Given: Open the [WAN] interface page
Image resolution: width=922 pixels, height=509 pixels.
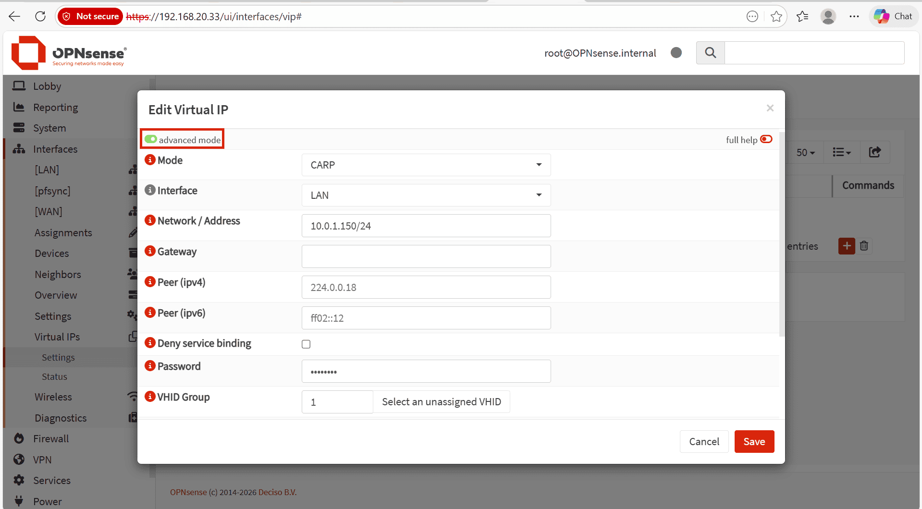Looking at the screenshot, I should (49, 211).
